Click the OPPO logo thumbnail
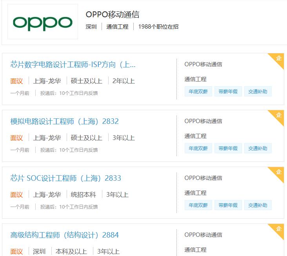Image resolution: width=287 pixels, height=256 pixels. tap(43, 22)
